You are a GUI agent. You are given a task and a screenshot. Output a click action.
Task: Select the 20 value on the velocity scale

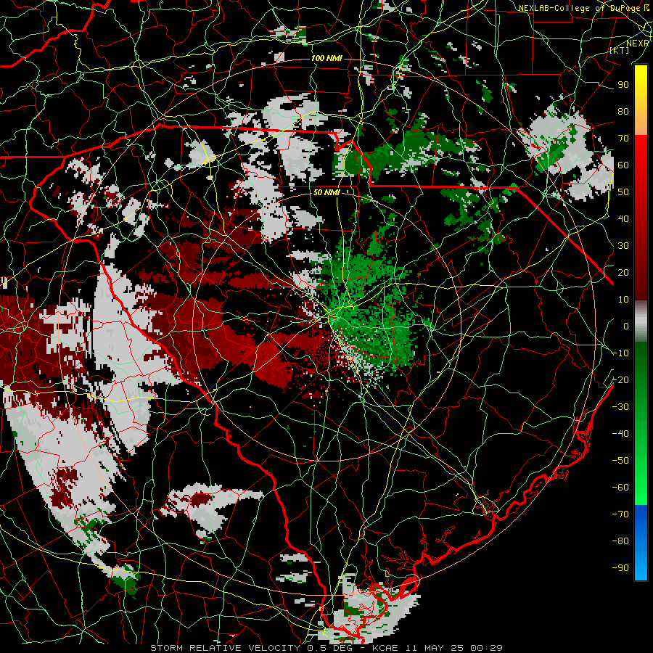click(623, 273)
